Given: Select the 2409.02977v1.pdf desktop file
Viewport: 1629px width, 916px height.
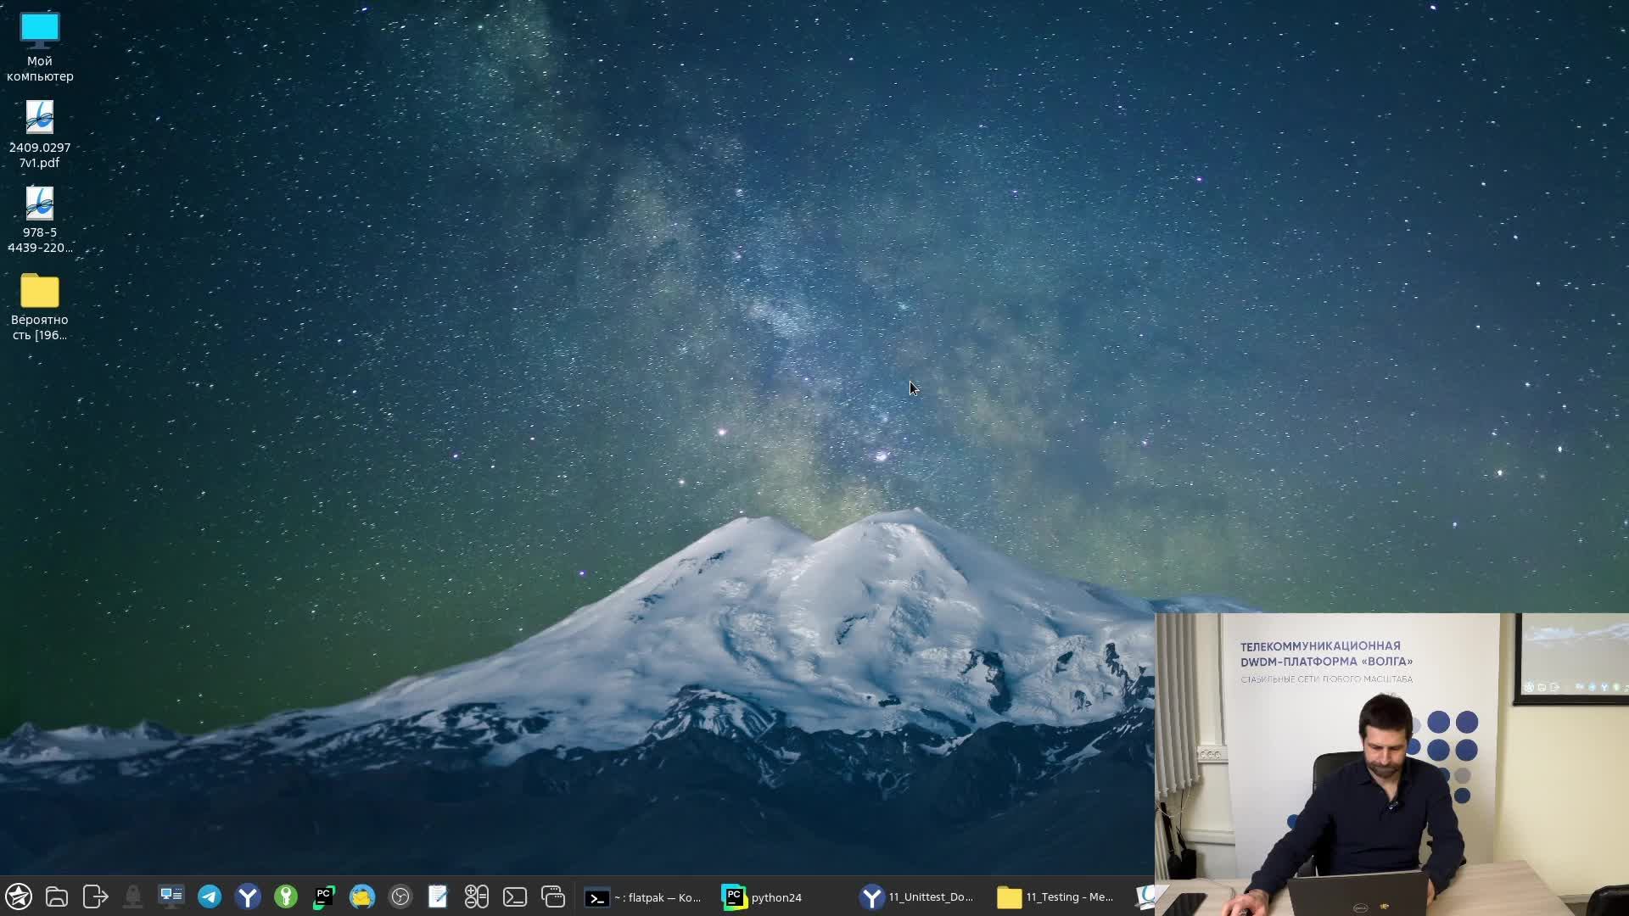Looking at the screenshot, I should click(40, 134).
